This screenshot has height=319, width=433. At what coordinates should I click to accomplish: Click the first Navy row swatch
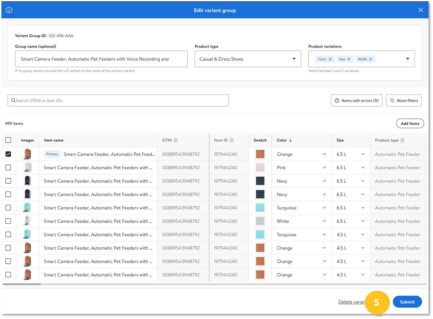(260, 181)
